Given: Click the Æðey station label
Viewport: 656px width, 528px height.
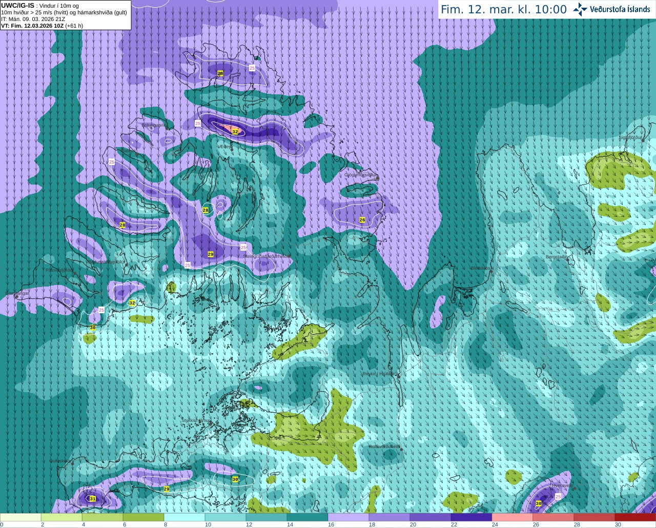Looking at the screenshot, I should tap(224, 146).
